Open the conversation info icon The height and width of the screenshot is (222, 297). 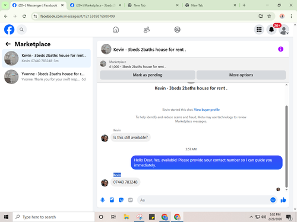tap(280, 49)
